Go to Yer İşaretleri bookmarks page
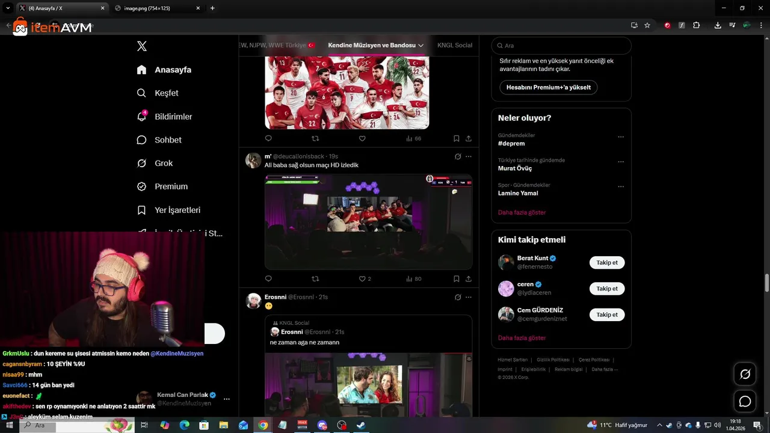 [x=168, y=210]
